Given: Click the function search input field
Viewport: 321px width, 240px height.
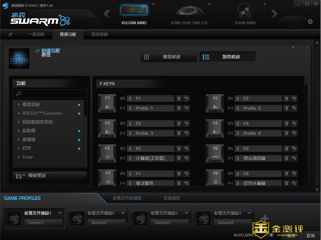Looking at the screenshot, I should 50,94.
